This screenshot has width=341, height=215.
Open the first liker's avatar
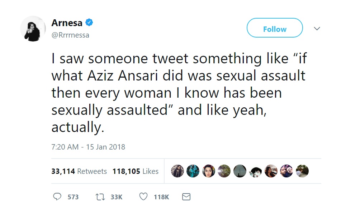tap(177, 171)
